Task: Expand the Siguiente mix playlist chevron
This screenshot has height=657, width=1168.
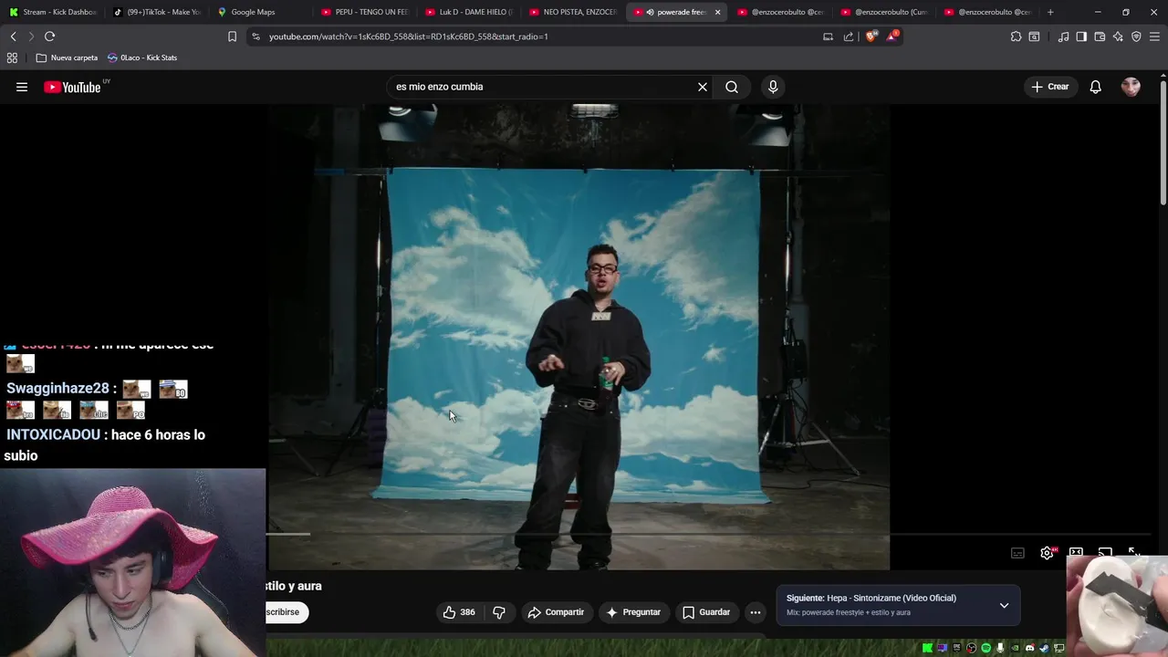Action: tap(1004, 605)
